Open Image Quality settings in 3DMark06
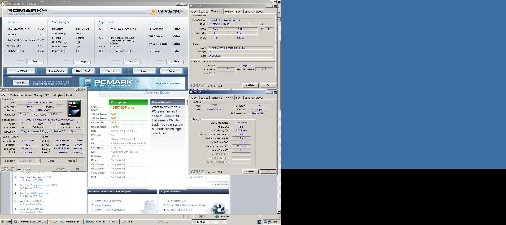The height and width of the screenshot is (225, 506). [x=57, y=71]
